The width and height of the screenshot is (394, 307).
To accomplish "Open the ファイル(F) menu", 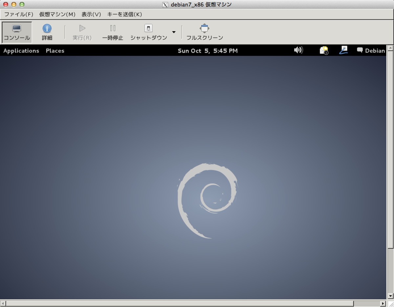I will [x=19, y=14].
